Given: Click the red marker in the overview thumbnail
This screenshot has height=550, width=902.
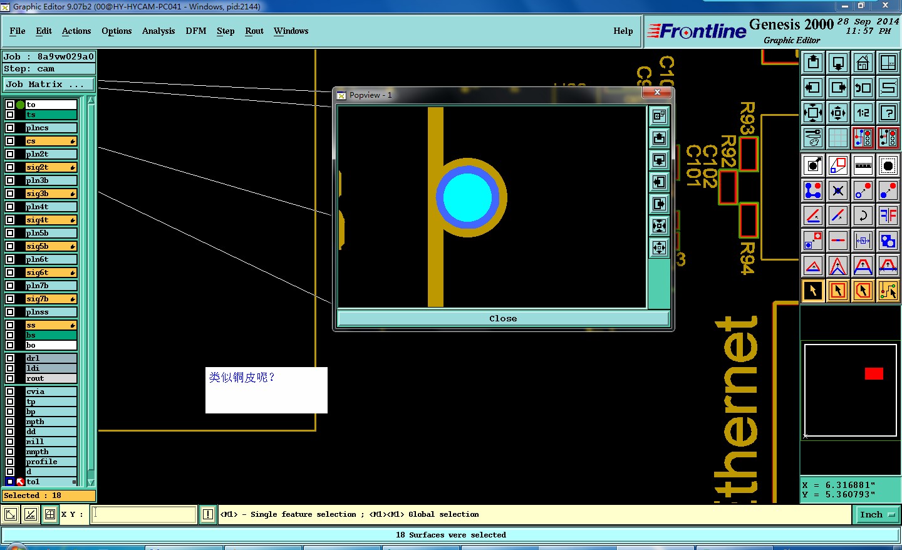Looking at the screenshot, I should coord(874,373).
